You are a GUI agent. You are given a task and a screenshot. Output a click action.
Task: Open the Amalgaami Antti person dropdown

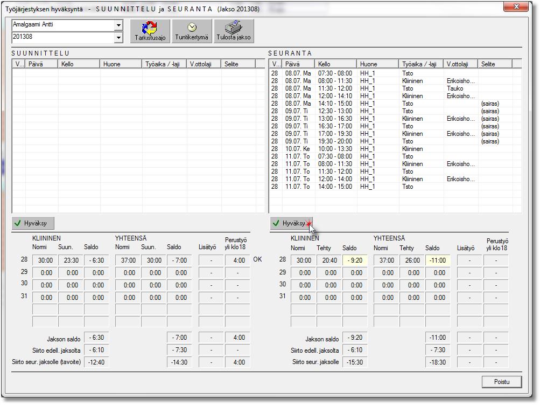point(118,25)
